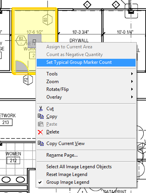Click the B3 hexagon tag in yellow room
Screen dimensions: 146x193
(x=48, y=20)
